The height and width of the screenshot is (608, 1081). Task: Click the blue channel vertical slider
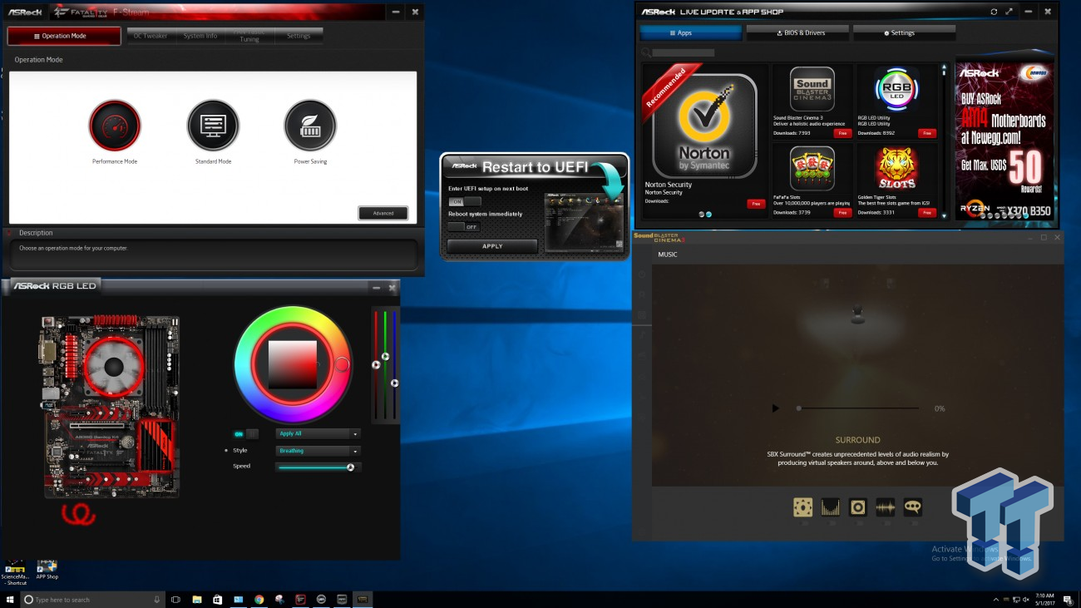click(394, 364)
